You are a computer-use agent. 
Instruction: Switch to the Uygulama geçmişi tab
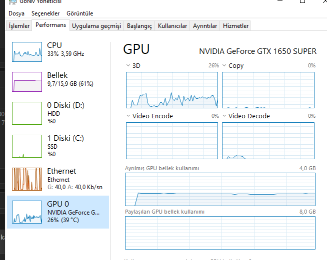96,26
